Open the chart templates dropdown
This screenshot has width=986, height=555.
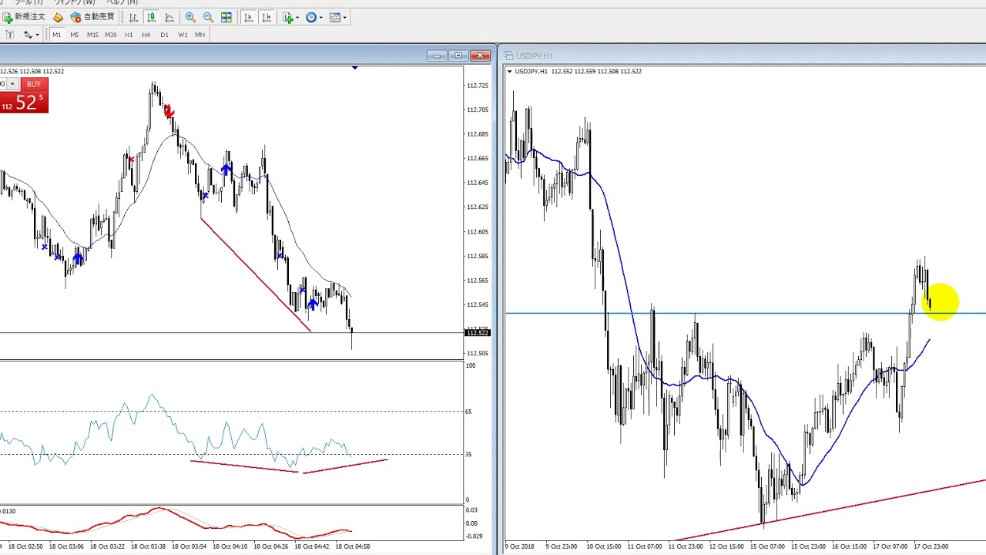point(338,17)
